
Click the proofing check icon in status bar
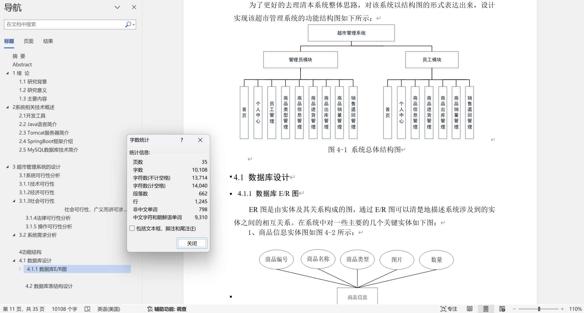[88, 309]
